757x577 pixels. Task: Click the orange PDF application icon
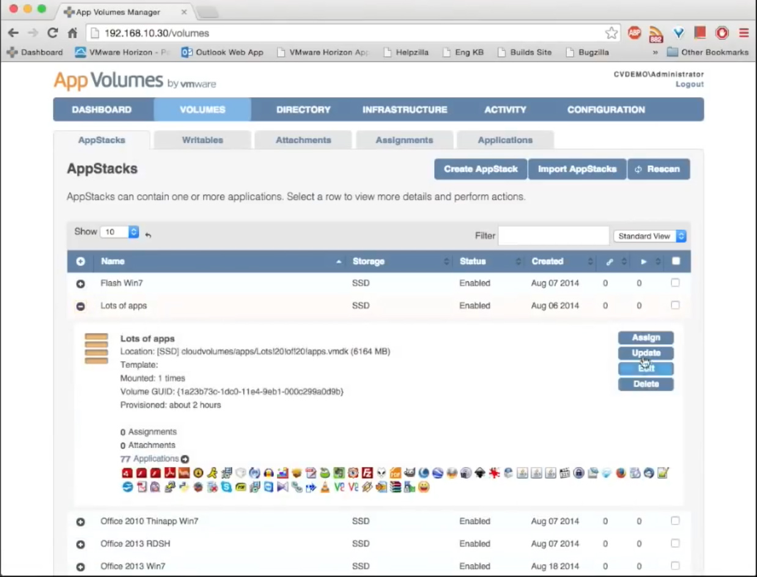pos(395,472)
